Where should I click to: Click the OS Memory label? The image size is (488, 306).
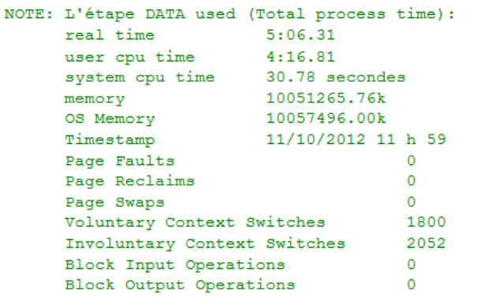(x=110, y=120)
